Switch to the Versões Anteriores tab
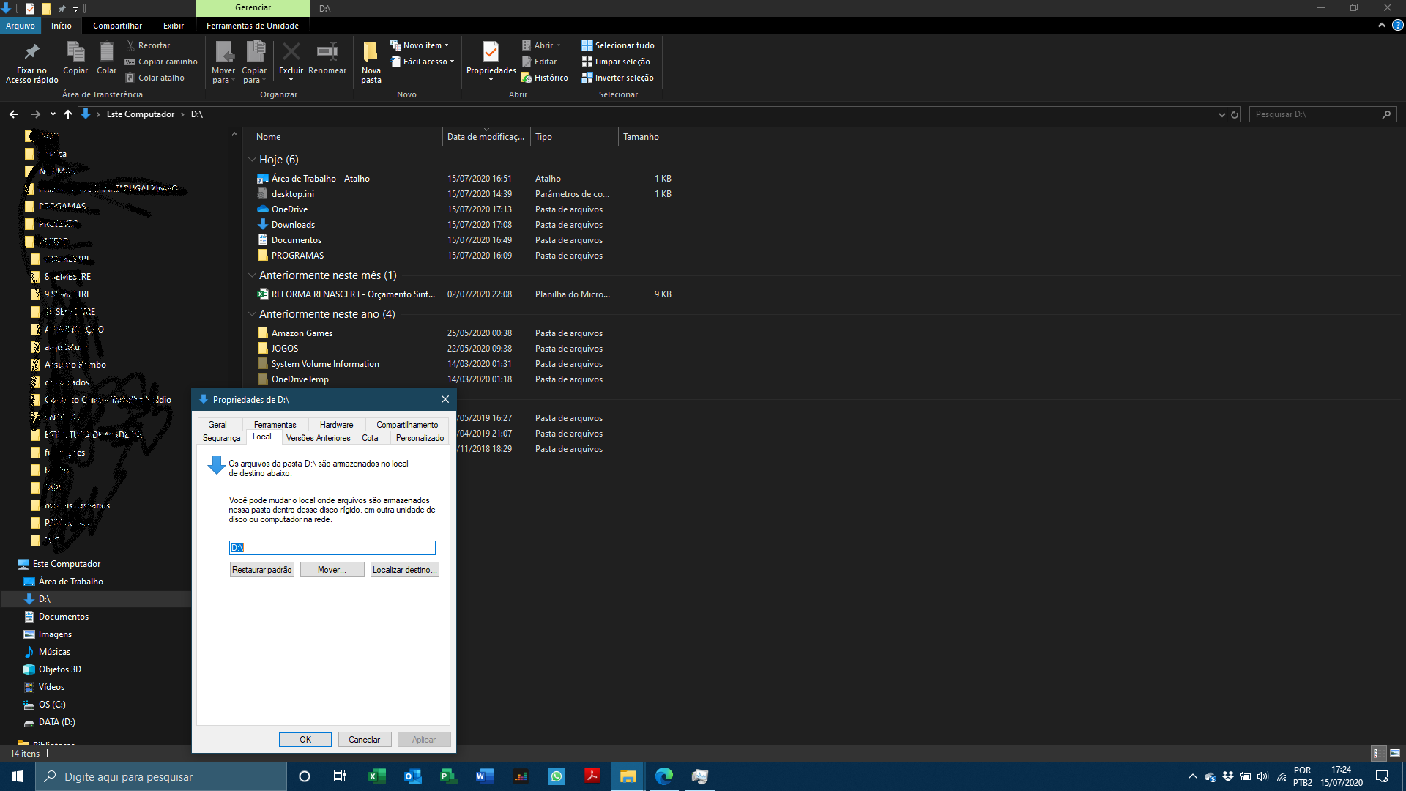This screenshot has width=1406, height=791. (318, 439)
